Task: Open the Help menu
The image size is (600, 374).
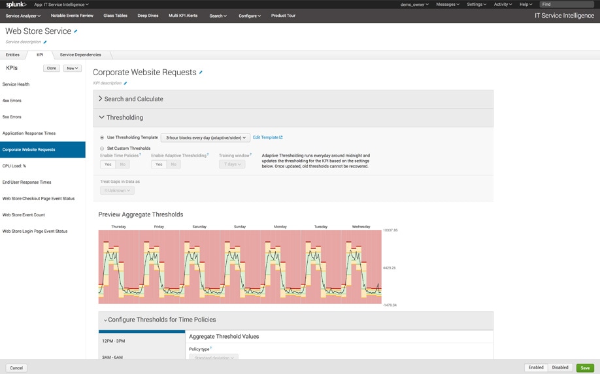Action: (x=525, y=5)
